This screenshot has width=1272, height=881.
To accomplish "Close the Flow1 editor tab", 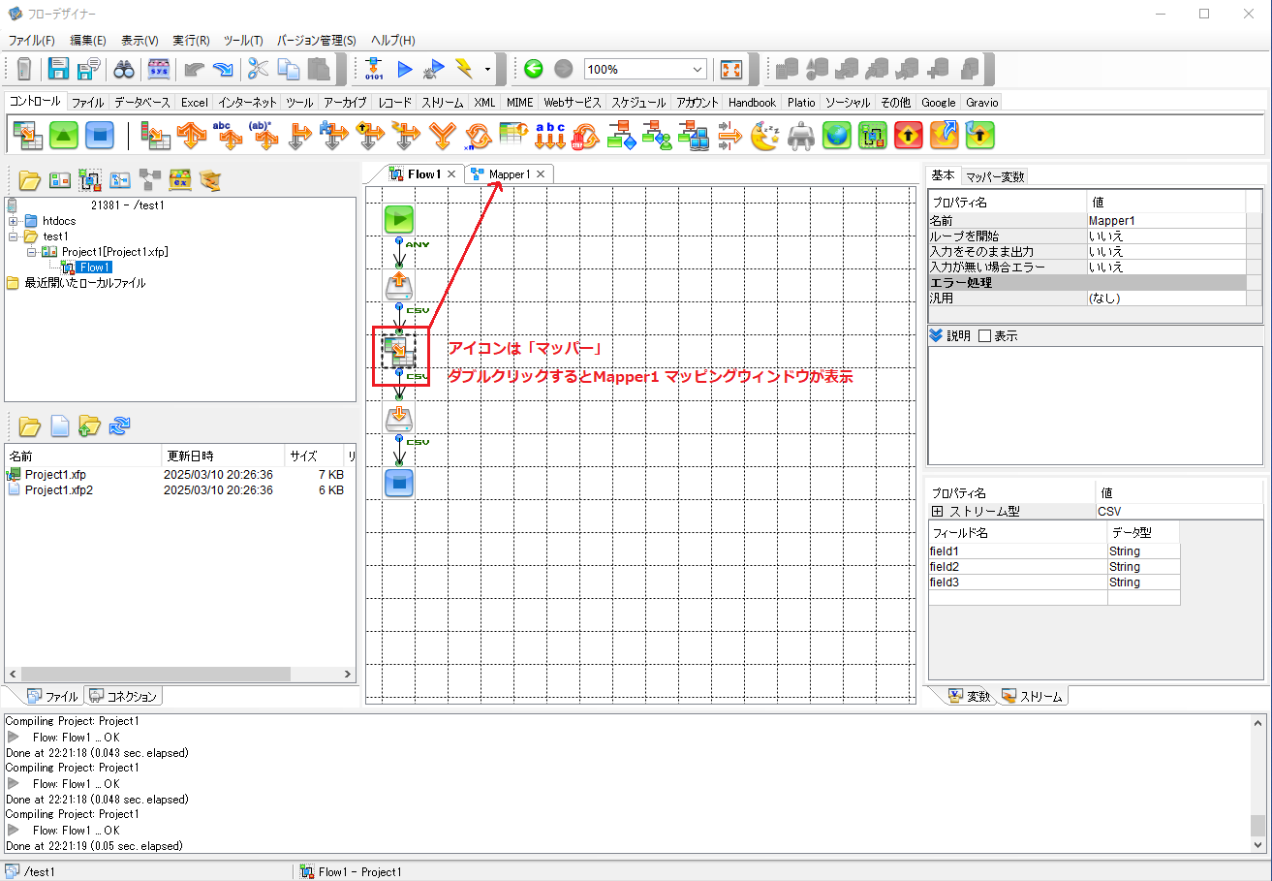I will (450, 174).
